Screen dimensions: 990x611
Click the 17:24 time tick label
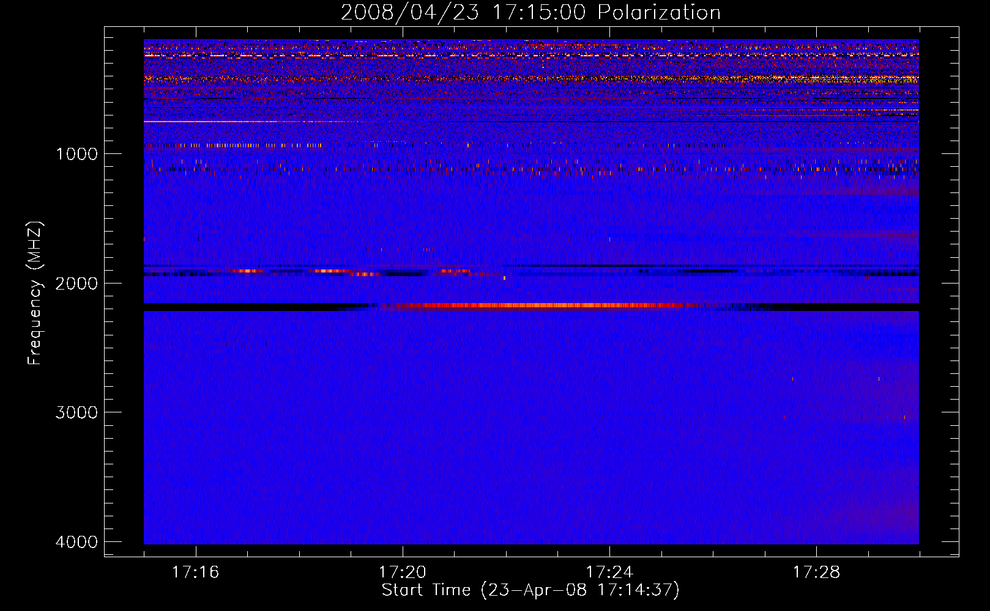pyautogui.click(x=609, y=573)
